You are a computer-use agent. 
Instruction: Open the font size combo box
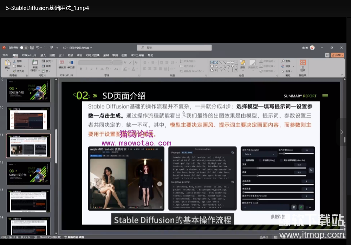[117, 63]
